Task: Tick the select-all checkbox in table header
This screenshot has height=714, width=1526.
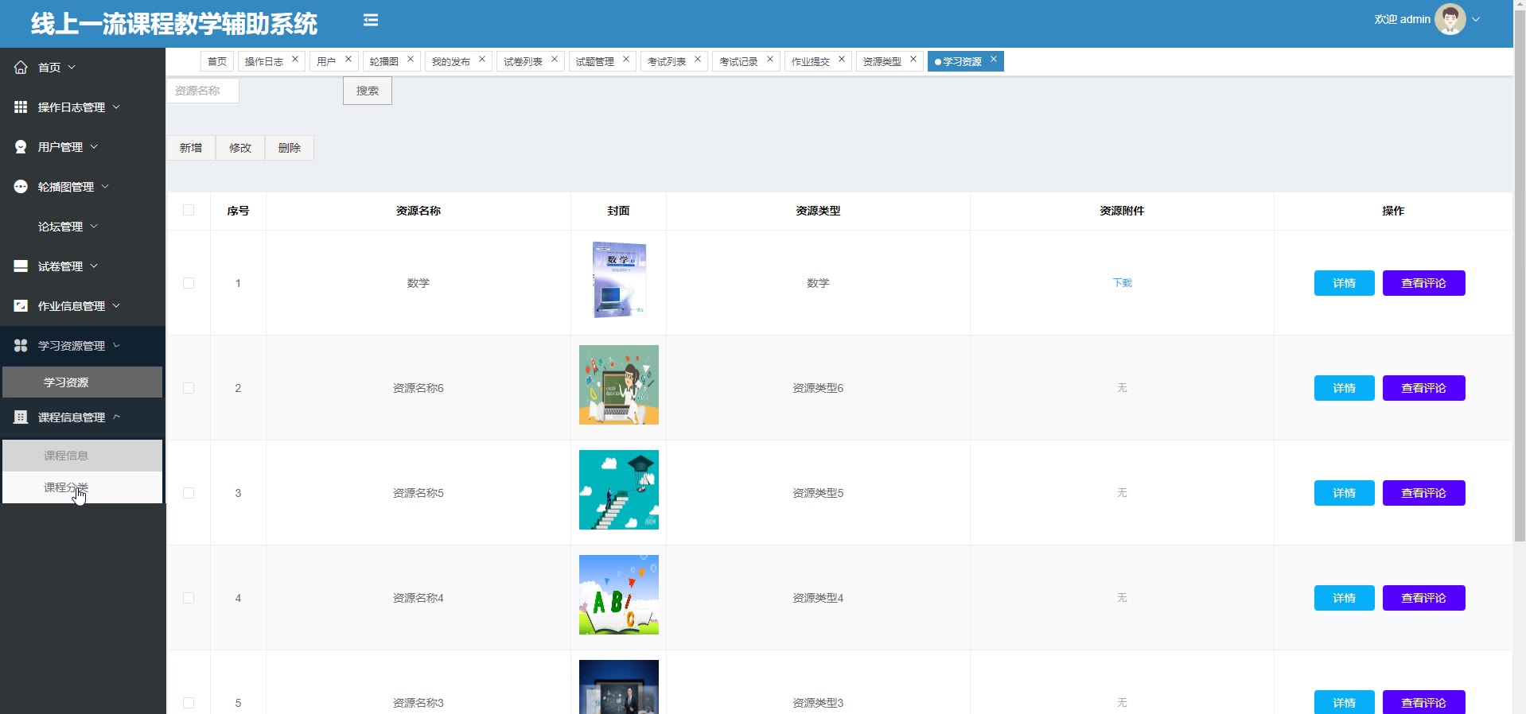Action: click(x=189, y=210)
